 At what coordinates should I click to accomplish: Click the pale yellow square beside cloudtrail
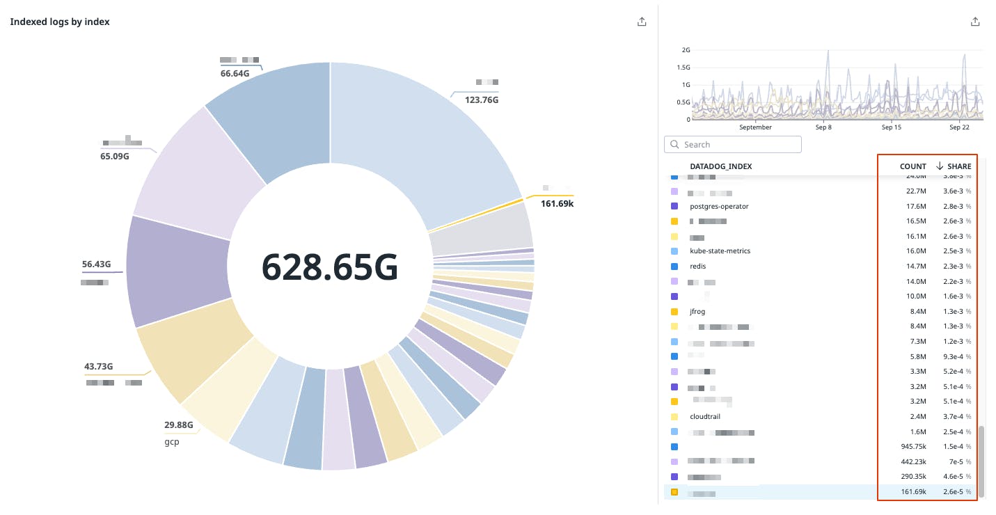tap(674, 417)
